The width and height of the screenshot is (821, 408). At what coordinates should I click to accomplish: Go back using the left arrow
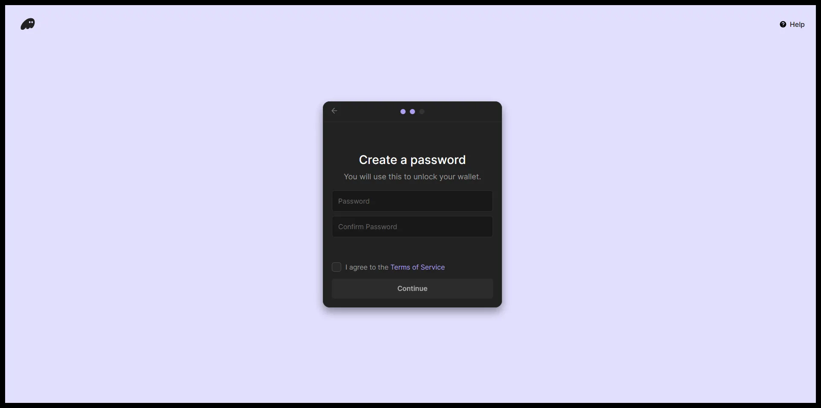tap(334, 111)
